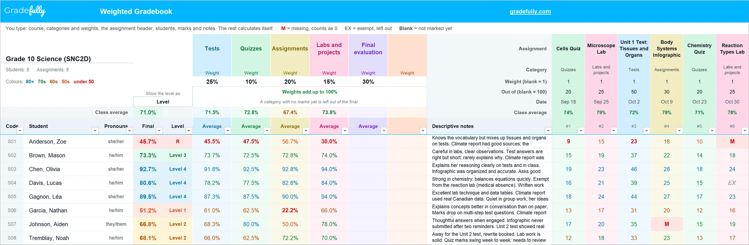Viewport: 749px width, 245px height.
Task: Select Davis's EX mark in Reaction Types Lab
Action: pyautogui.click(x=732, y=183)
